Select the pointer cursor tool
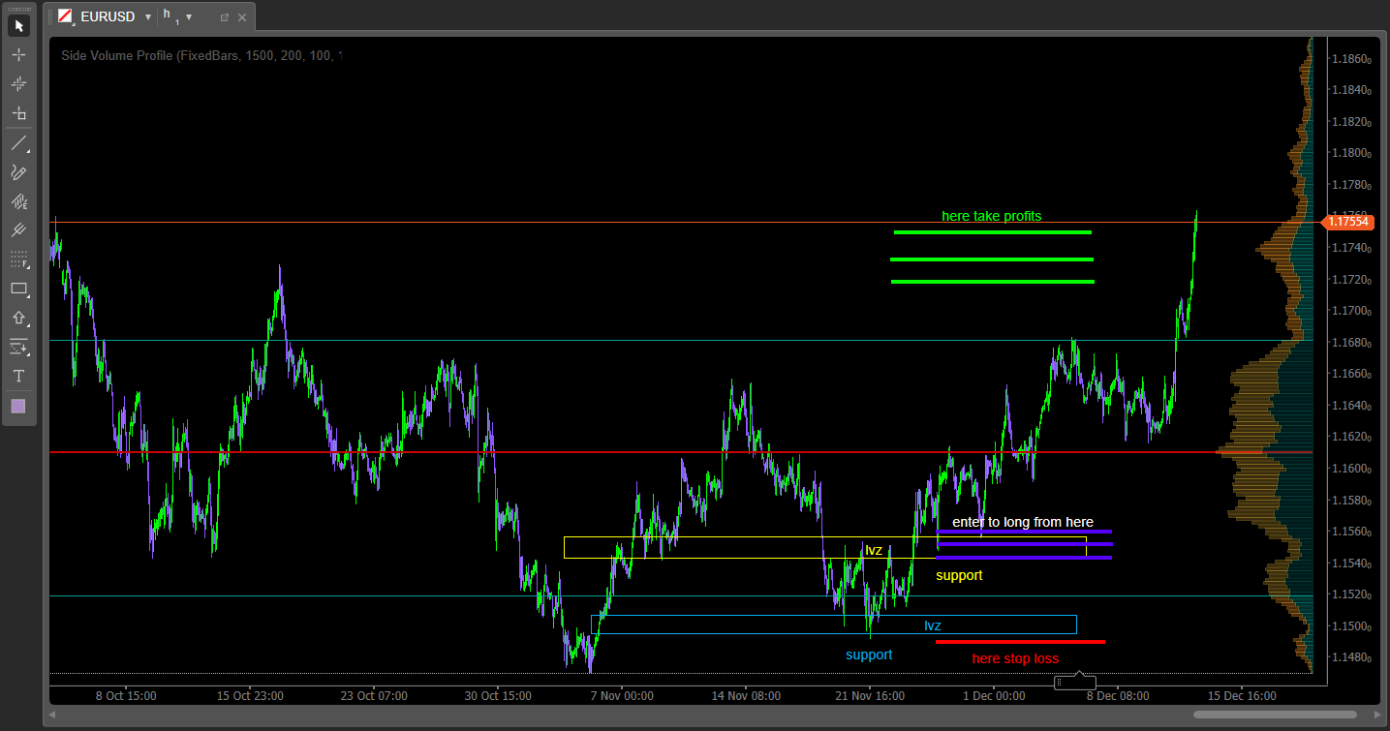1390x731 pixels. tap(18, 25)
